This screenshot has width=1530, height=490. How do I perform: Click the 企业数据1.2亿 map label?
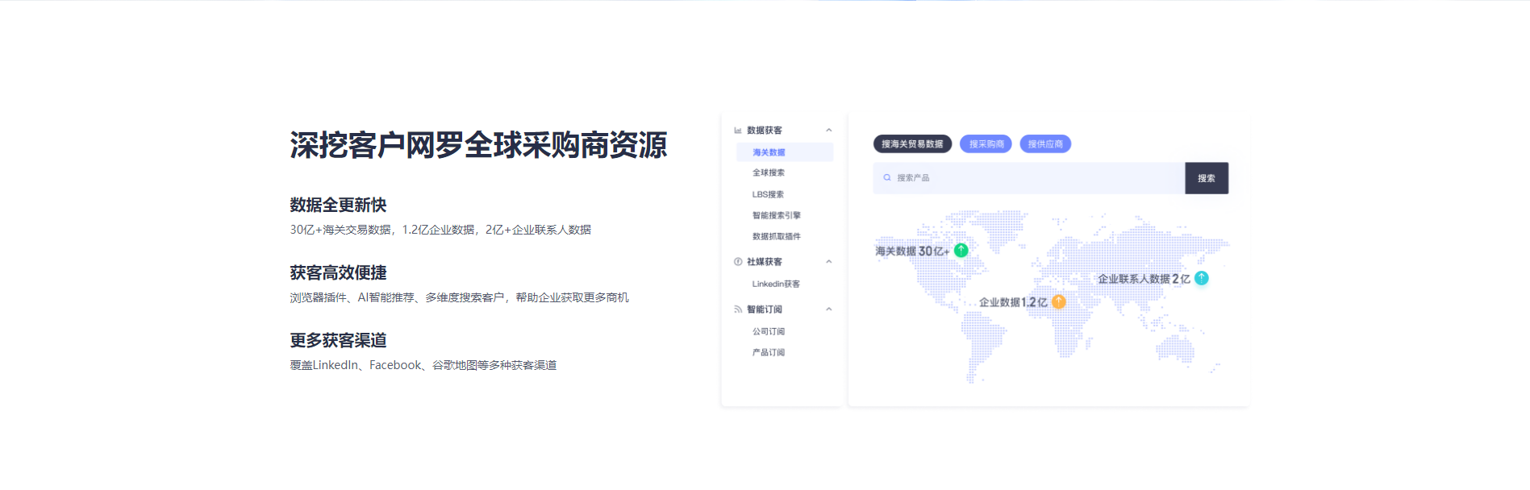pos(1013,302)
